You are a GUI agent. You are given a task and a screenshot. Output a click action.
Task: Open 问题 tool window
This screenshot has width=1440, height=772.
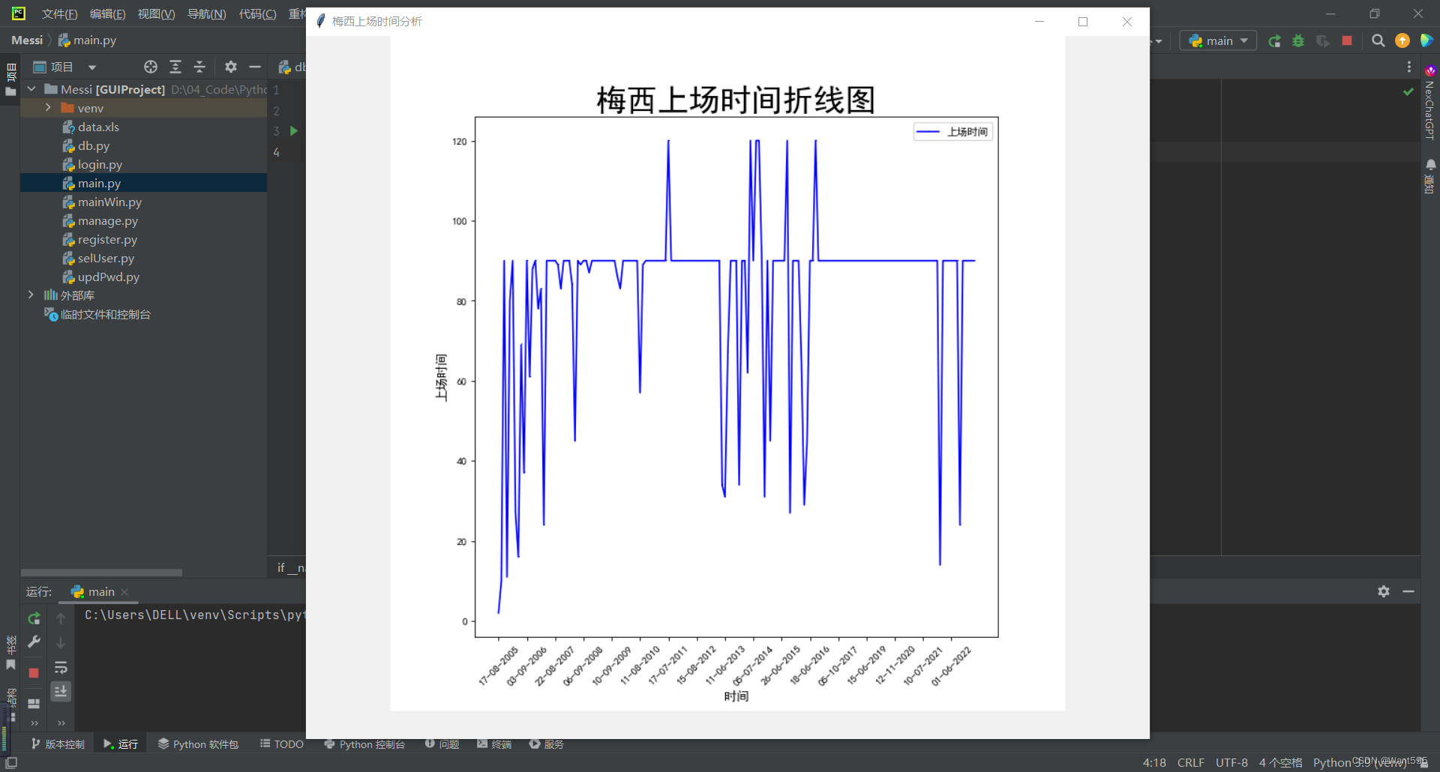tap(442, 744)
